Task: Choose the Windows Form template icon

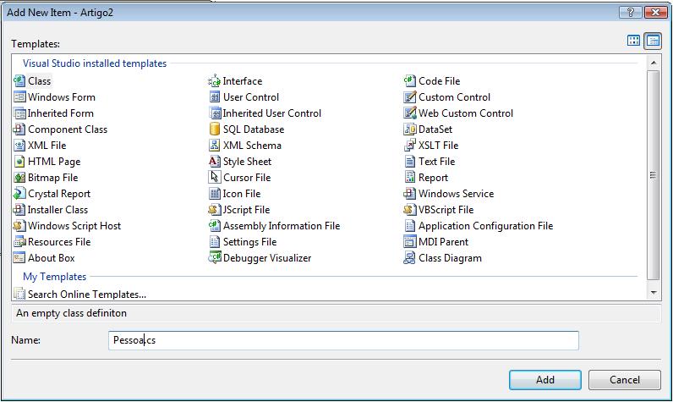Action: (x=20, y=97)
